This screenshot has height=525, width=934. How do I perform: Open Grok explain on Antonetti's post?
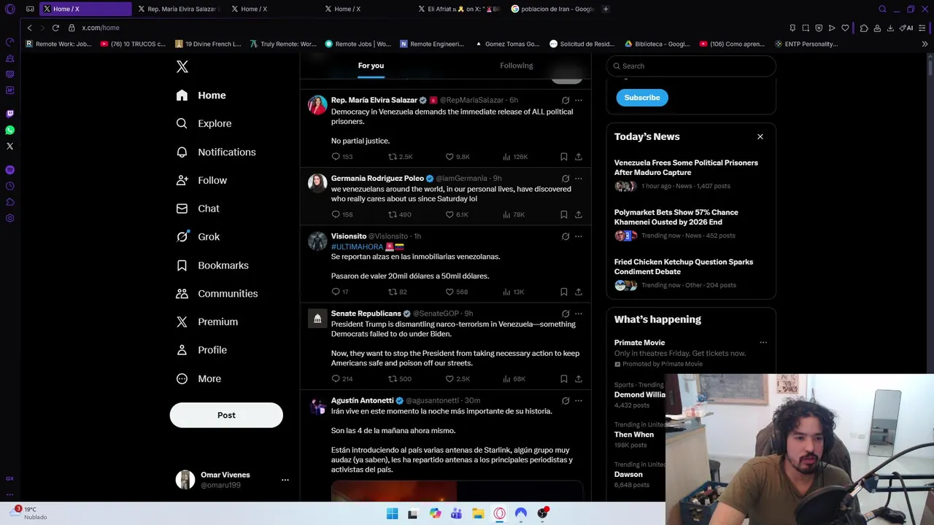566,400
